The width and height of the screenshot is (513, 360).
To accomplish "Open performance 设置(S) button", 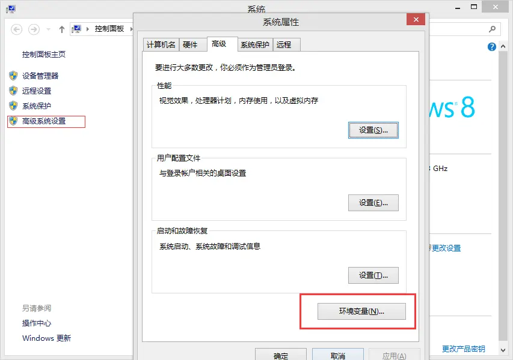I will 373,130.
